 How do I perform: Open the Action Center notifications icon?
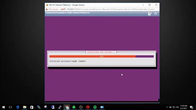191,107
